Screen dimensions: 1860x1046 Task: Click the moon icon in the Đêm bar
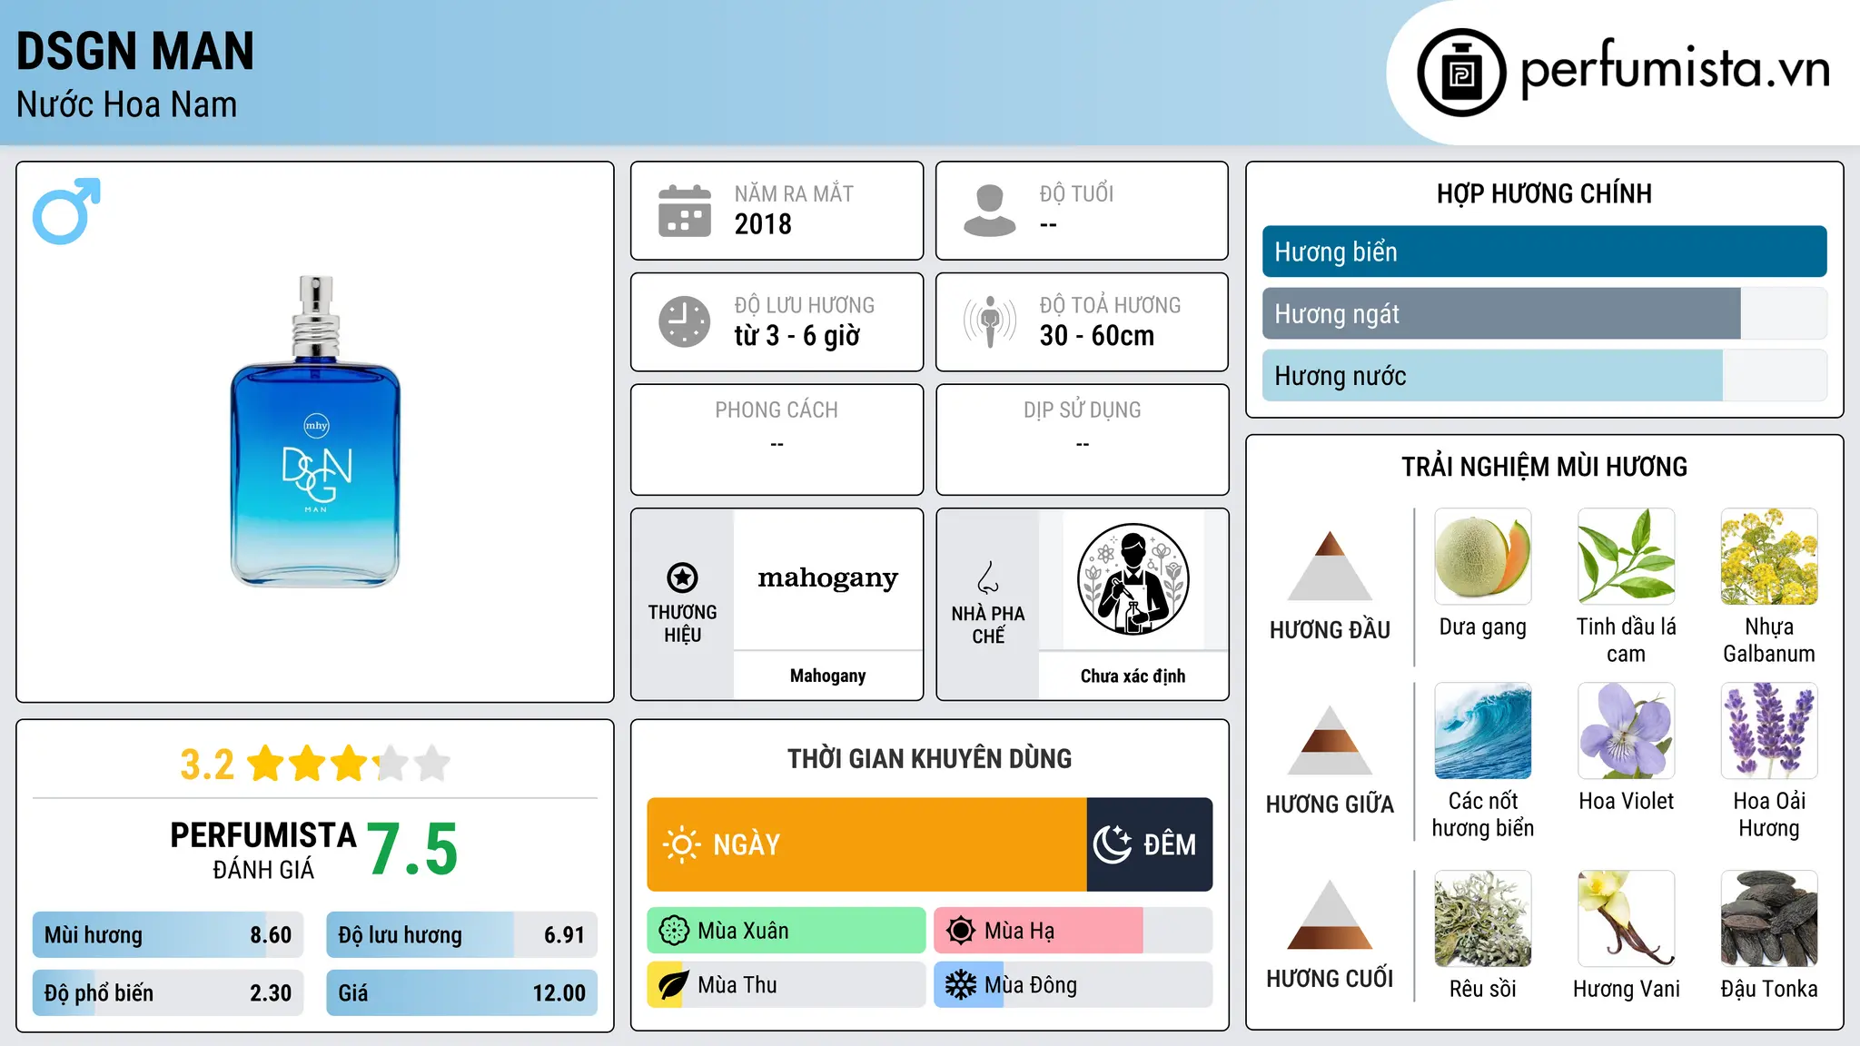click(x=1112, y=844)
